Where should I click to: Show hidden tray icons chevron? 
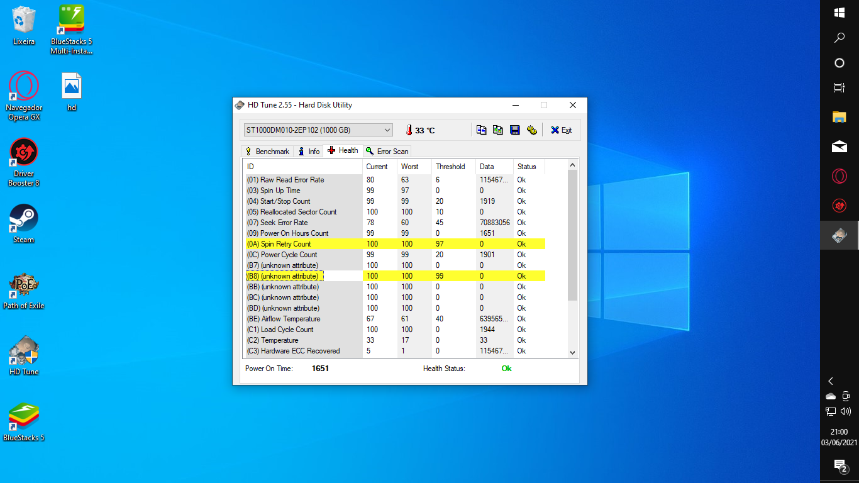point(831,381)
